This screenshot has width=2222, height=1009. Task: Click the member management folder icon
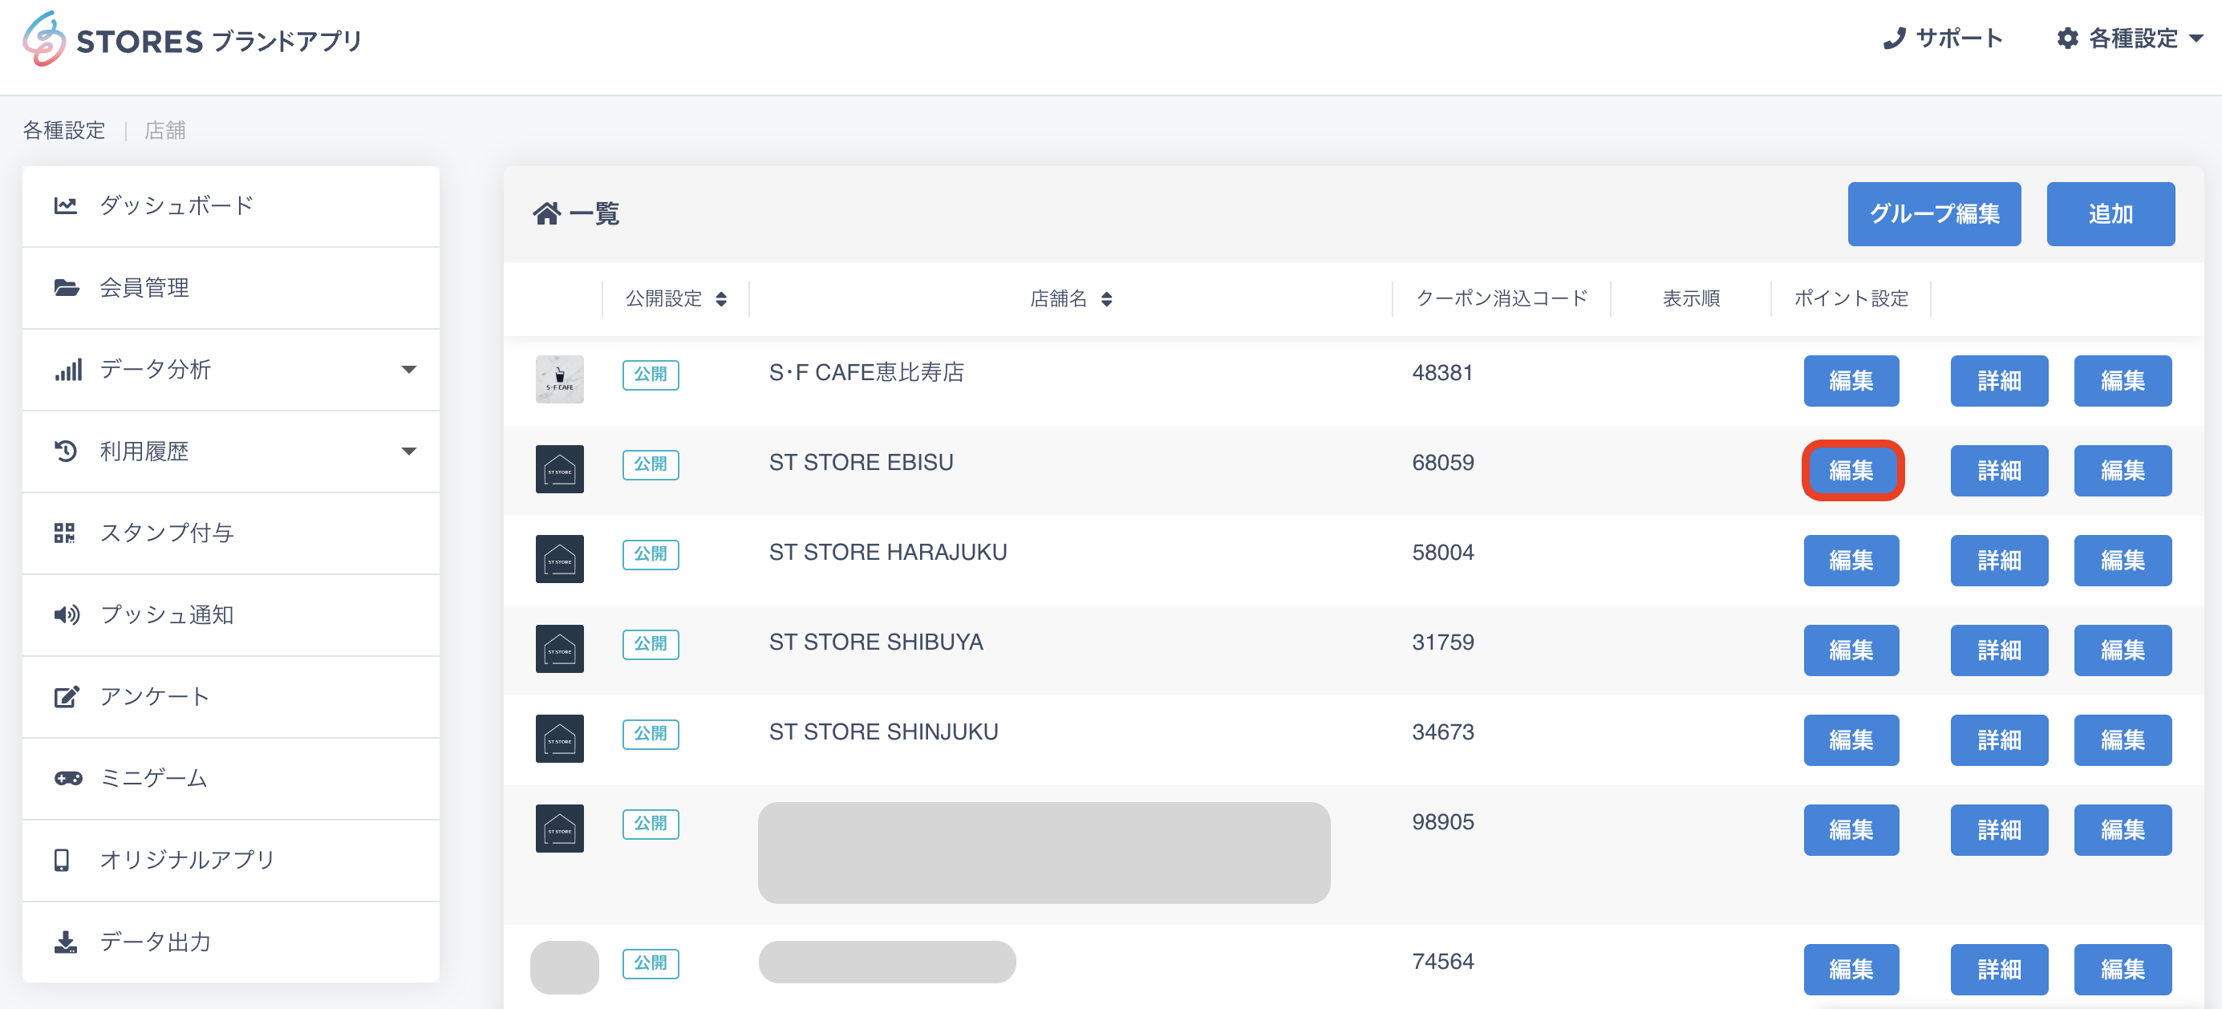[67, 287]
